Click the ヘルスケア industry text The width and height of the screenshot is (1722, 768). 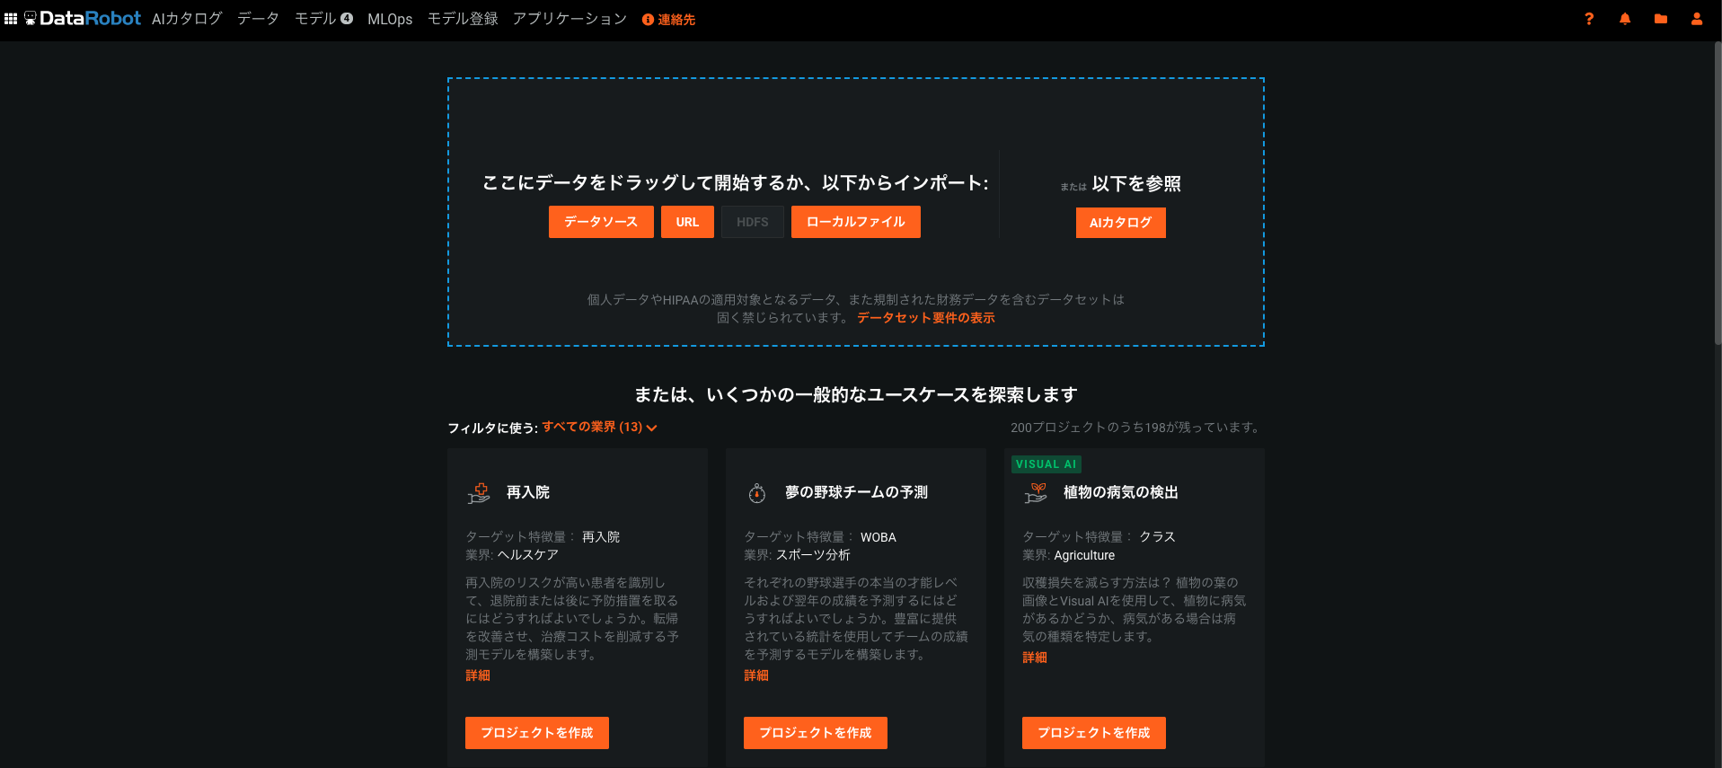coord(528,555)
